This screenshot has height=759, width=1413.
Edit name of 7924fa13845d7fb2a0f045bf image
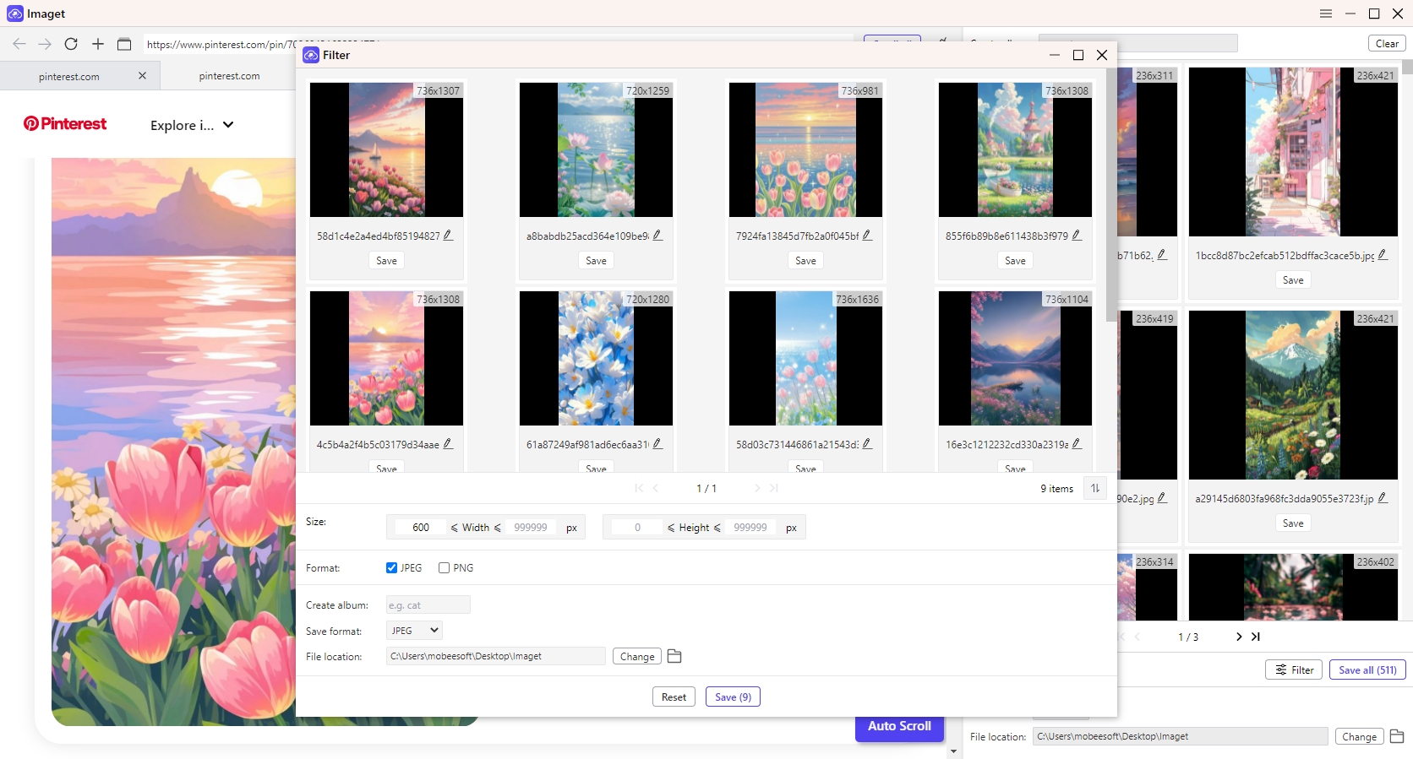[867, 236]
